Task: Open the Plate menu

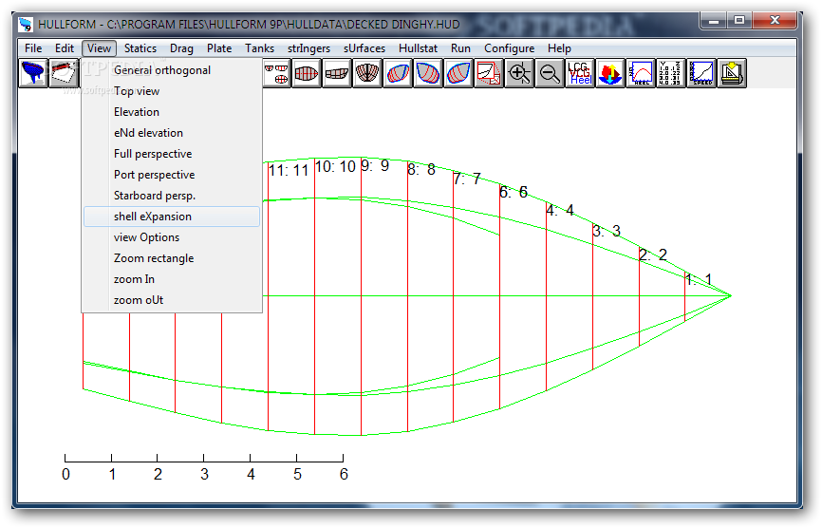Action: 219,48
